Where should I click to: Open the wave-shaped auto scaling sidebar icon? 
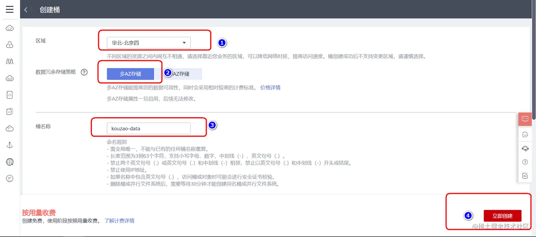click(10, 61)
